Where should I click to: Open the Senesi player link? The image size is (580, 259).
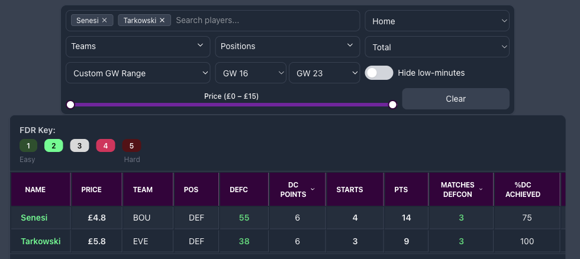34,218
